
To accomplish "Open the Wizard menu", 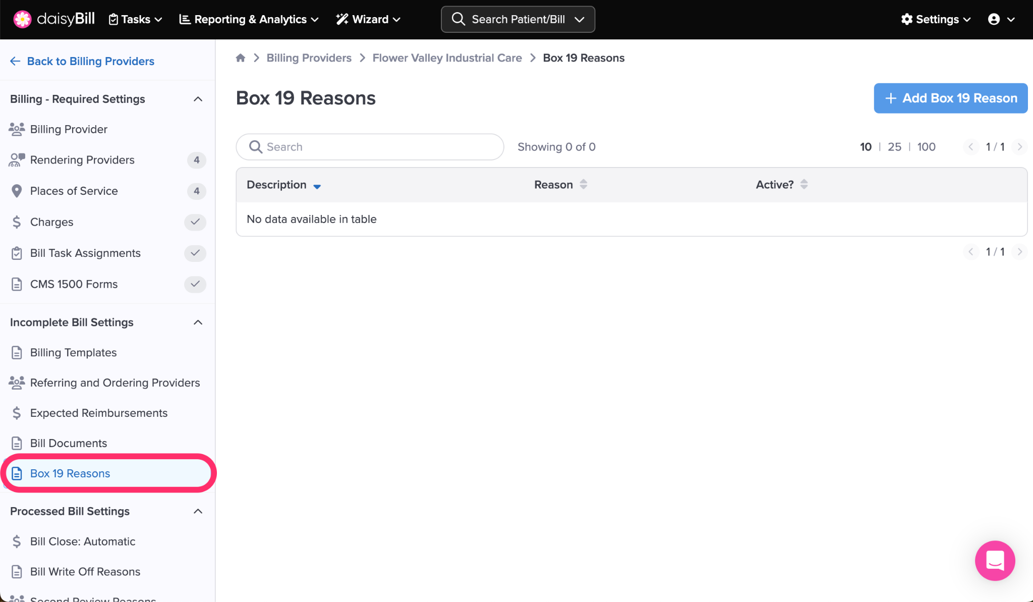I will (x=368, y=19).
